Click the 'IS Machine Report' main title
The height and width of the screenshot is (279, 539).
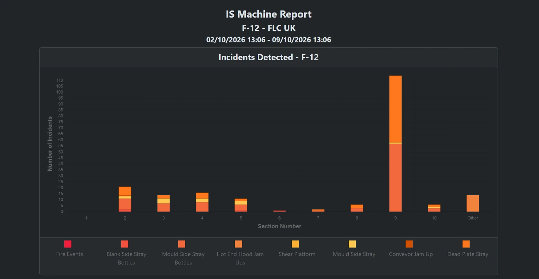point(268,14)
